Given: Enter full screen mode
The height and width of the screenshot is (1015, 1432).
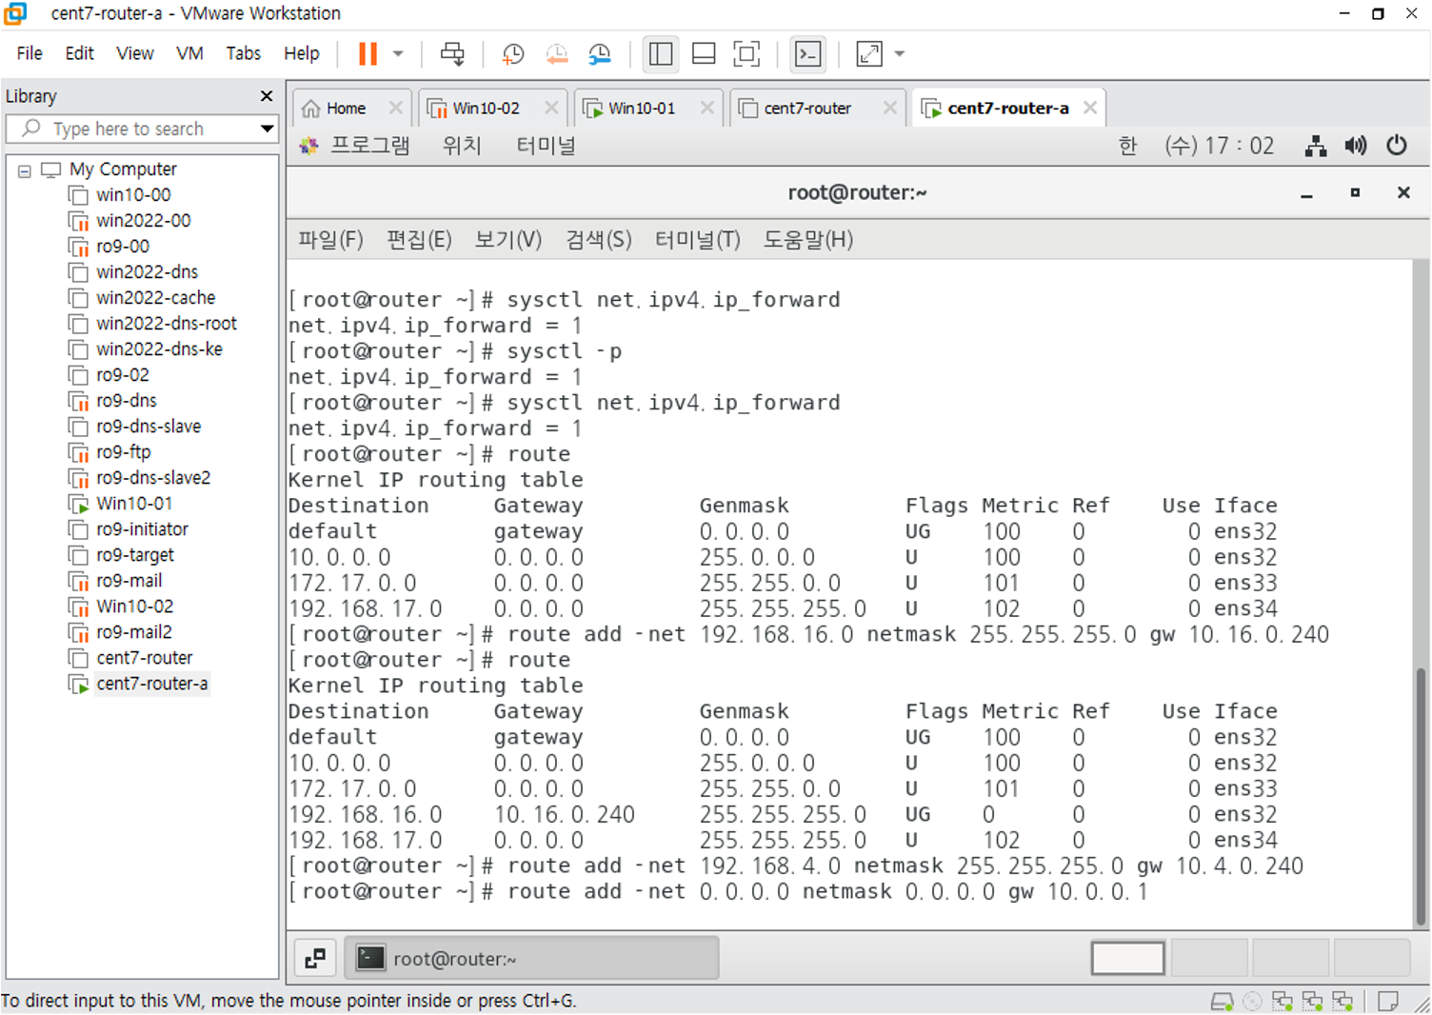Looking at the screenshot, I should tap(747, 54).
